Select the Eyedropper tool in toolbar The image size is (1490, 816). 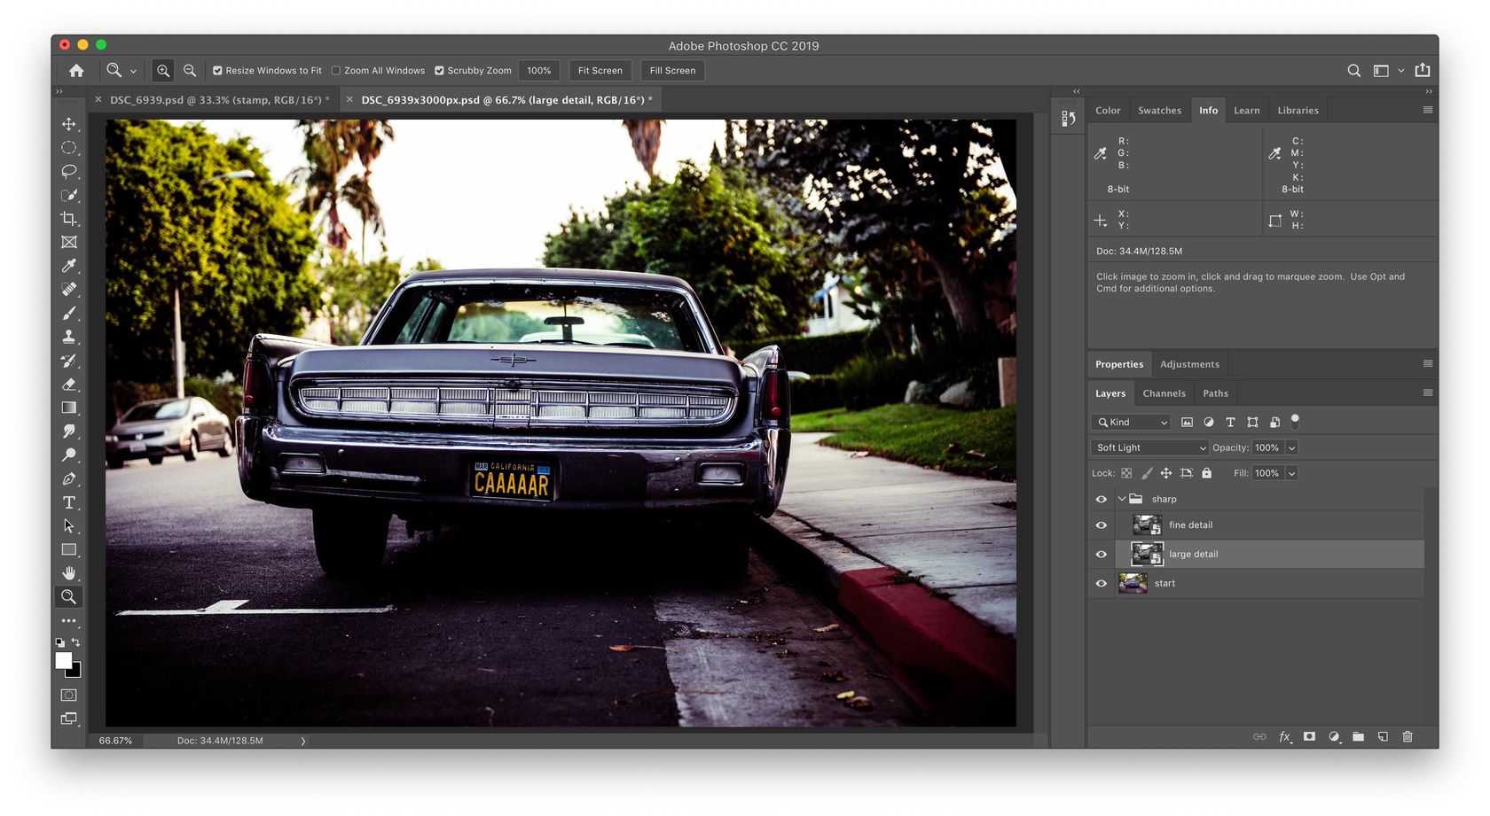[68, 266]
